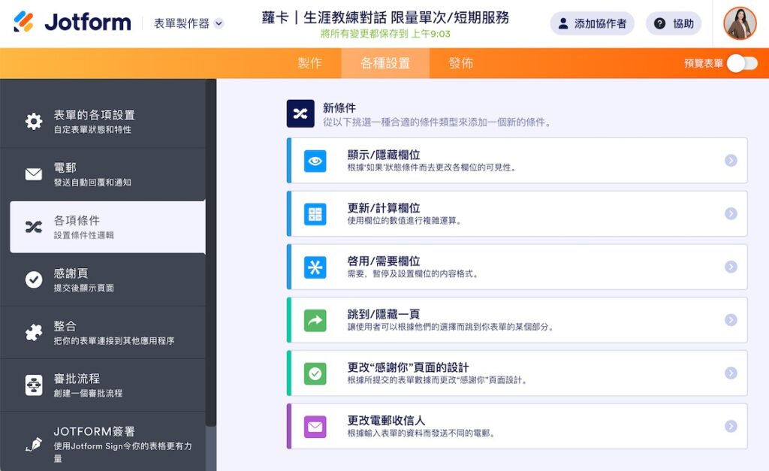The image size is (769, 471).
Task: Open 整合 integrations in the sidebar
Action: 103,333
